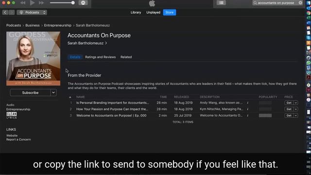Show info for the Welcome episode description
This screenshot has width=311, height=175.
coord(247,116)
